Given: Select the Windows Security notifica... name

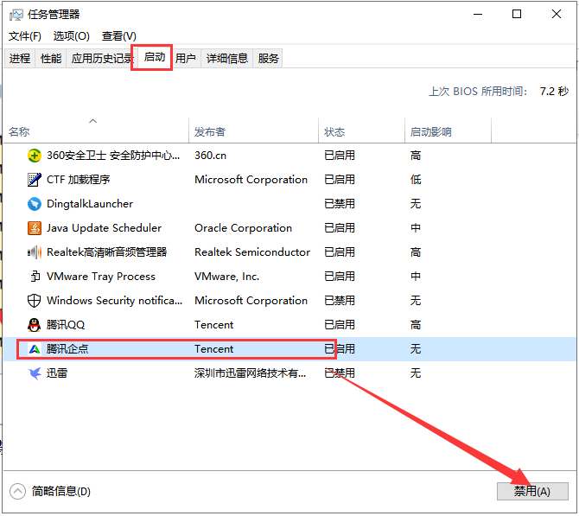Looking at the screenshot, I should pos(114,301).
